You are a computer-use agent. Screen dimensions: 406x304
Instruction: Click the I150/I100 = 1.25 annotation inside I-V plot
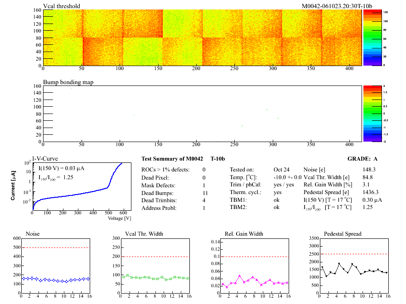pos(56,178)
